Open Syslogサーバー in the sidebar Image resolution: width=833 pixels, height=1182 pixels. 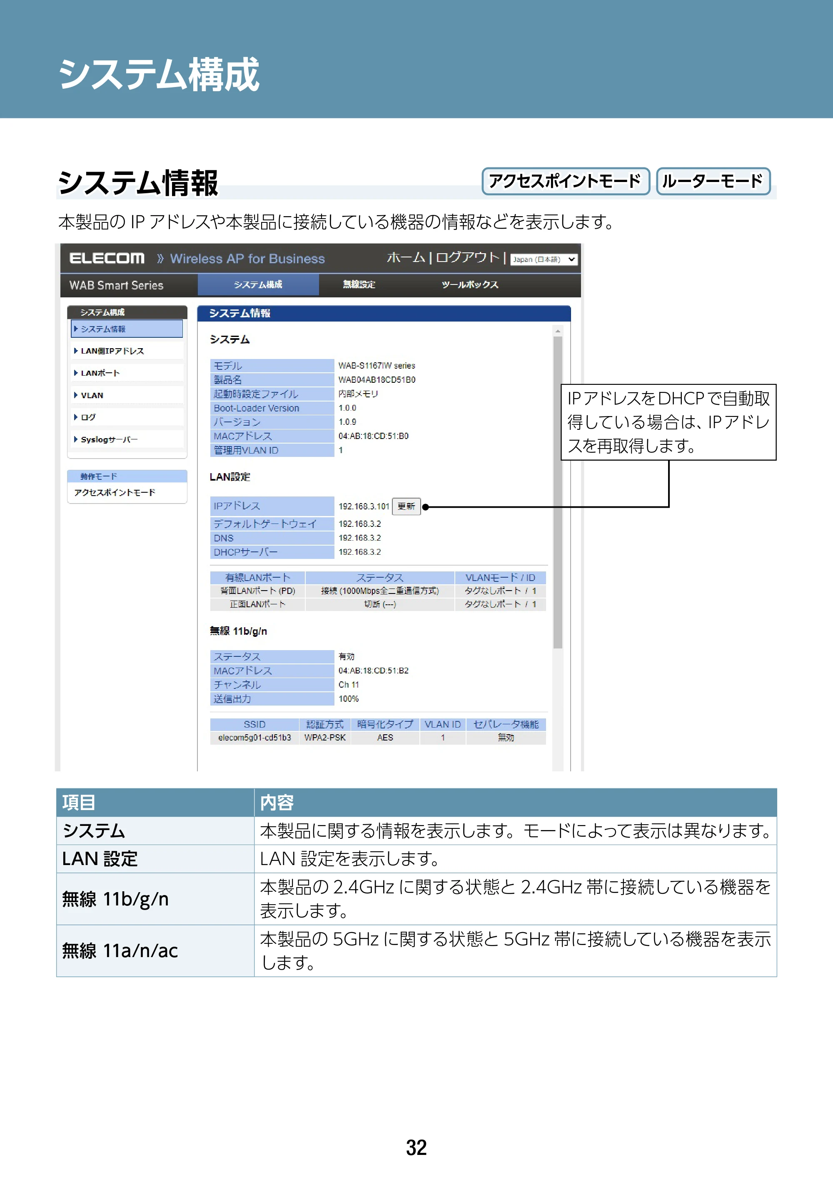pyautogui.click(x=127, y=440)
